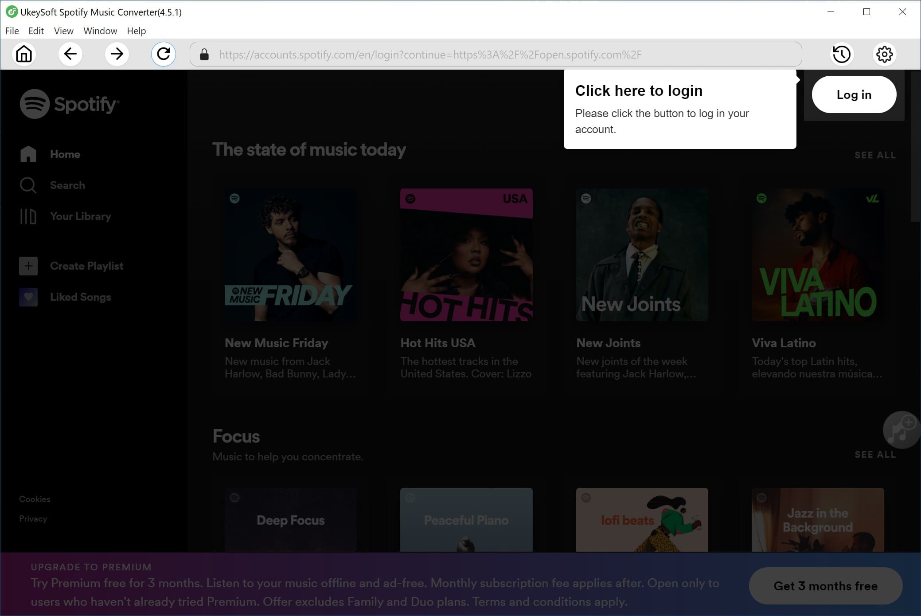The image size is (921, 616).
Task: Click the Spotify logo home link
Action: tap(69, 104)
